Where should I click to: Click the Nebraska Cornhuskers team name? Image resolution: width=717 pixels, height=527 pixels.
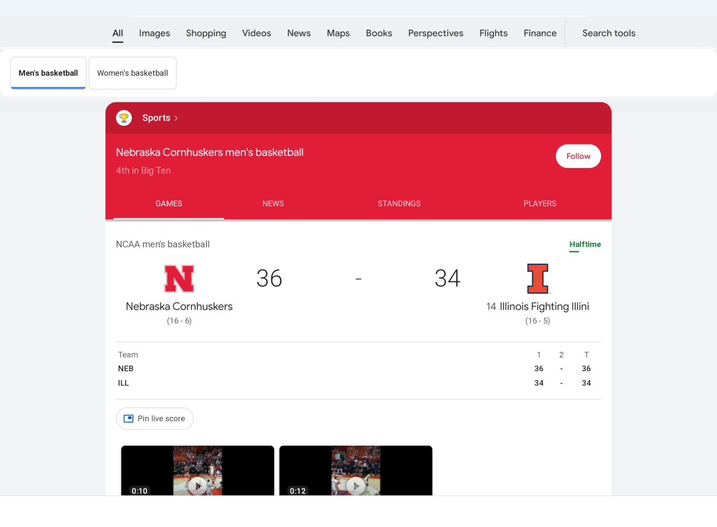click(x=179, y=307)
